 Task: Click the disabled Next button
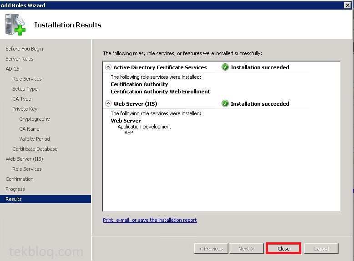(x=247, y=249)
